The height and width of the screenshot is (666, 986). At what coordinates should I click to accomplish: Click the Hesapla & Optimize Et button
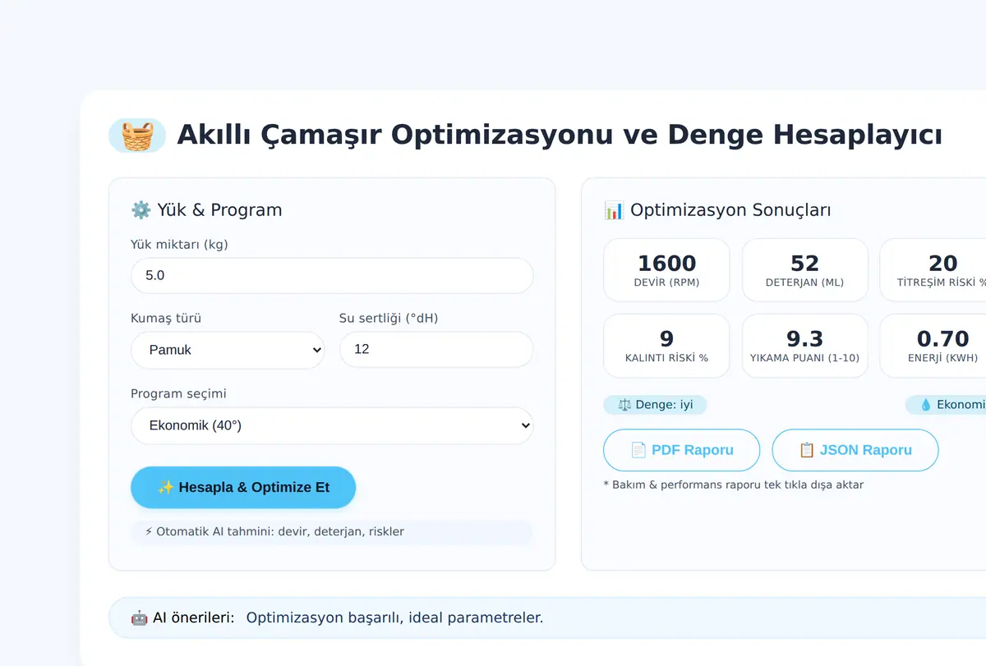point(243,488)
